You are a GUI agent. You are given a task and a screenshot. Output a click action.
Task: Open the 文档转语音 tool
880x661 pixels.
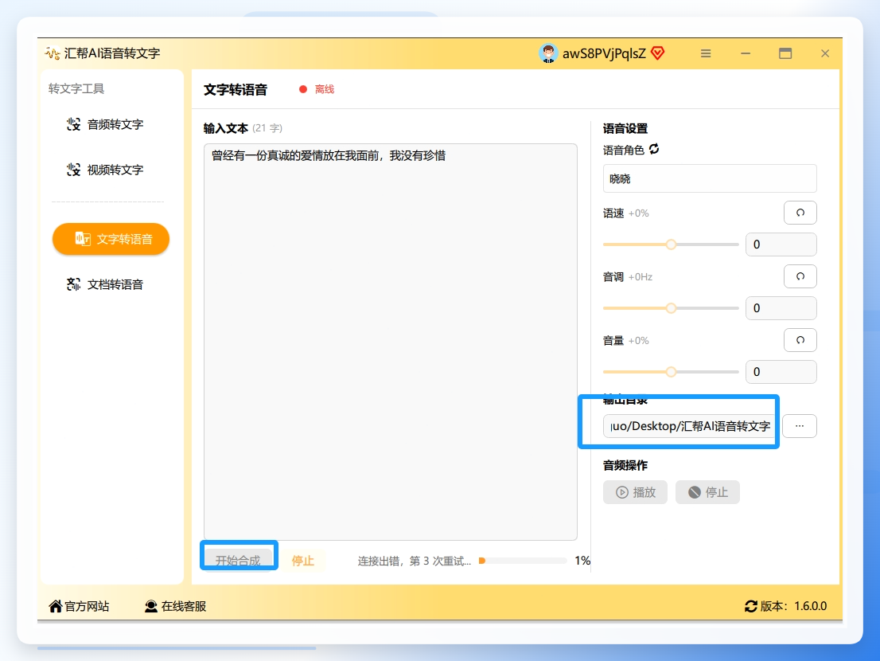pyautogui.click(x=105, y=284)
